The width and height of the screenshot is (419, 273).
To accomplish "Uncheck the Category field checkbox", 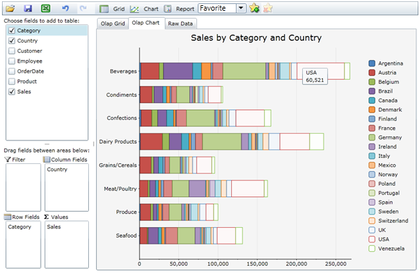I will (x=11, y=31).
